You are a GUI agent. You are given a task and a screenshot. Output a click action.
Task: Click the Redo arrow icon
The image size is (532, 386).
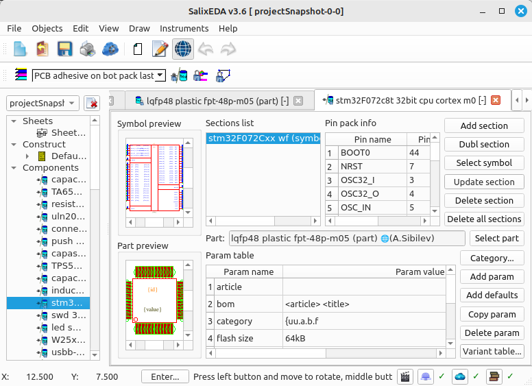228,49
